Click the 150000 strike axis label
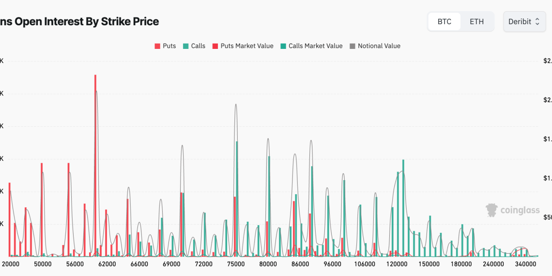Screen dimensions: 552x276 [429, 264]
